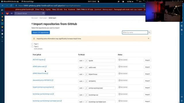Click the warning triangle icon in banner
Screen dimensions: 184x103
[34, 39]
